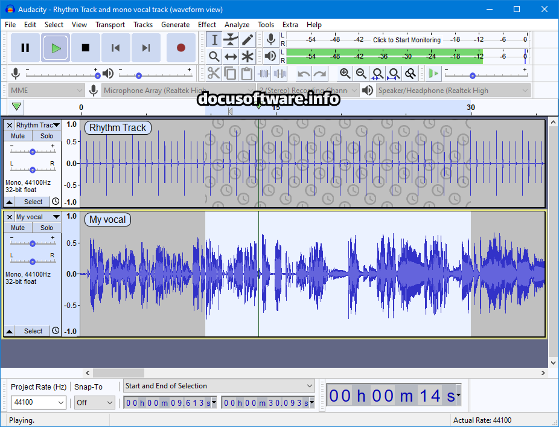Open the Generate menu
The width and height of the screenshot is (559, 427).
click(x=176, y=25)
